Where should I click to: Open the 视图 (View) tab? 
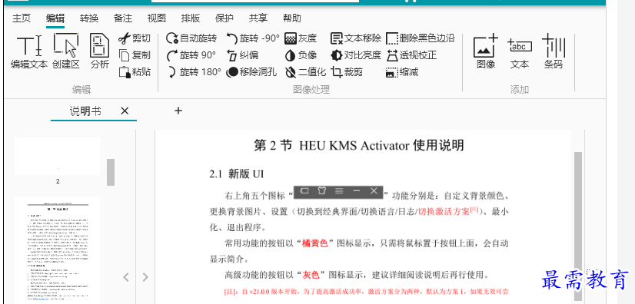tap(157, 18)
